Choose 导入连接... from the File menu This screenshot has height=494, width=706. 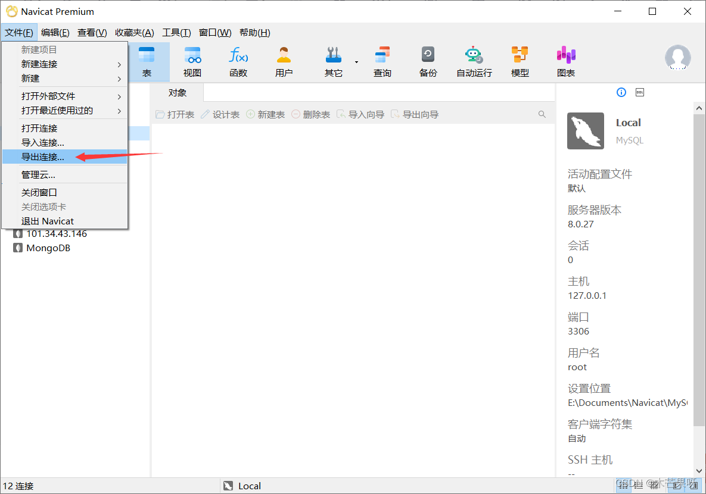[x=65, y=143]
